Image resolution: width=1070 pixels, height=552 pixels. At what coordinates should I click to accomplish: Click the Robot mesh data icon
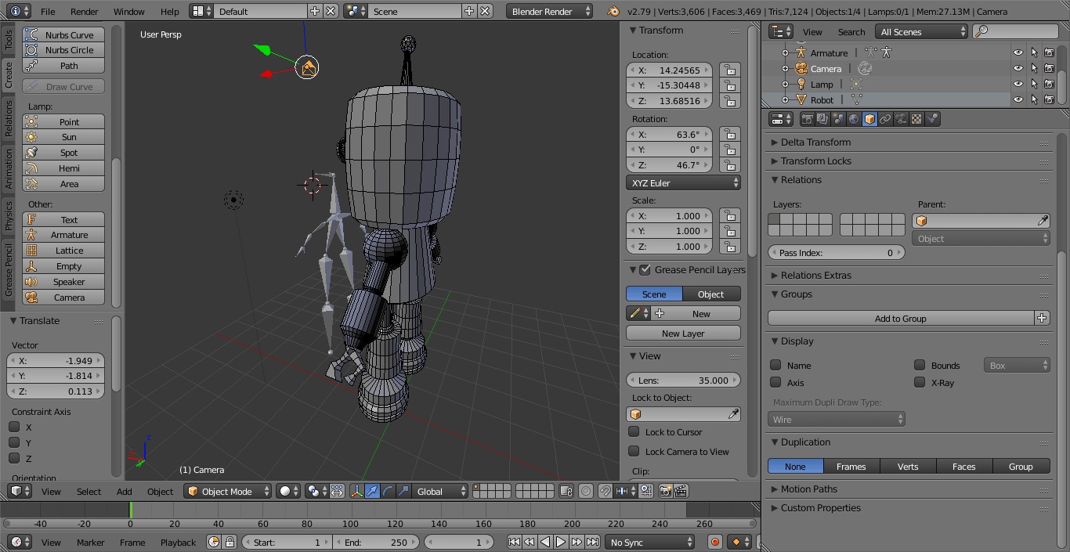(856, 100)
